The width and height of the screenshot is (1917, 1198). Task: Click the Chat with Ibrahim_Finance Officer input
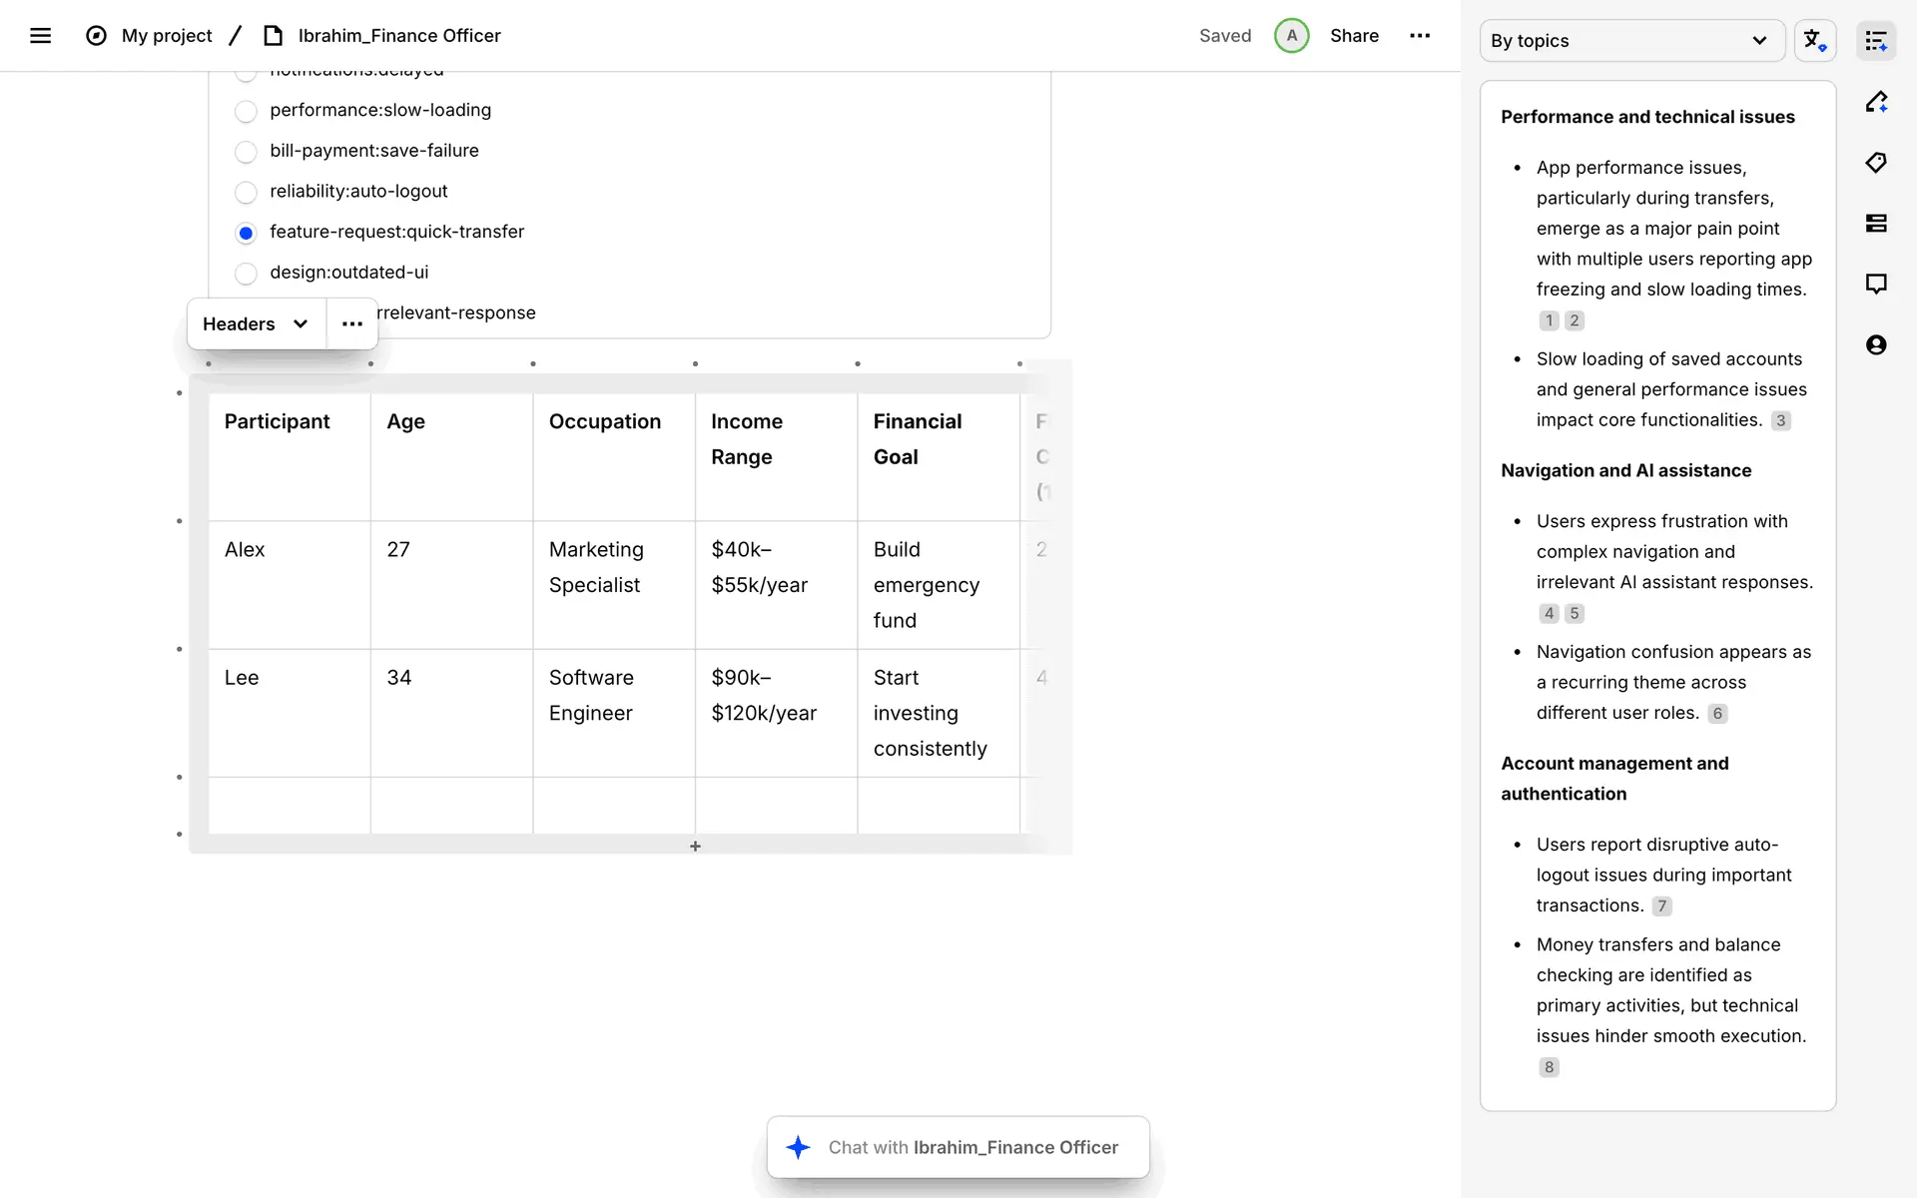point(958,1148)
